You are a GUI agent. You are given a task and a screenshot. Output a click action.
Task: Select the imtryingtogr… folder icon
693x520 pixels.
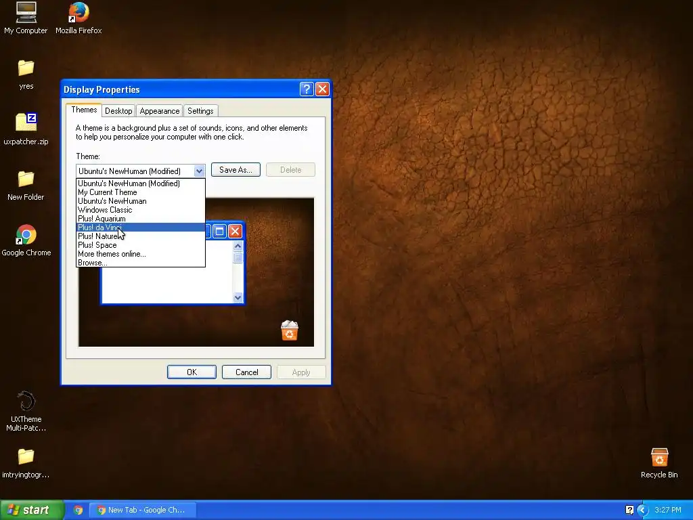pos(26,463)
